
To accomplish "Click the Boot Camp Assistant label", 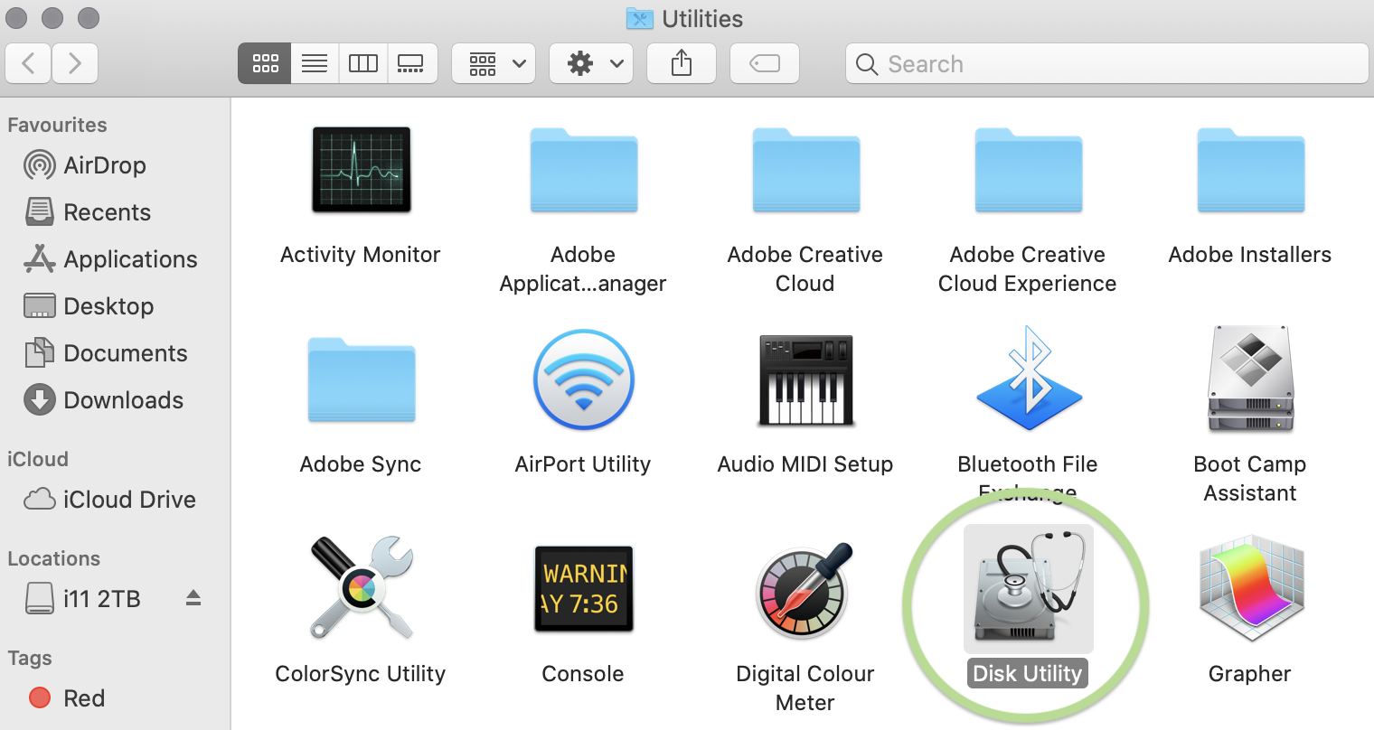I will [1250, 479].
